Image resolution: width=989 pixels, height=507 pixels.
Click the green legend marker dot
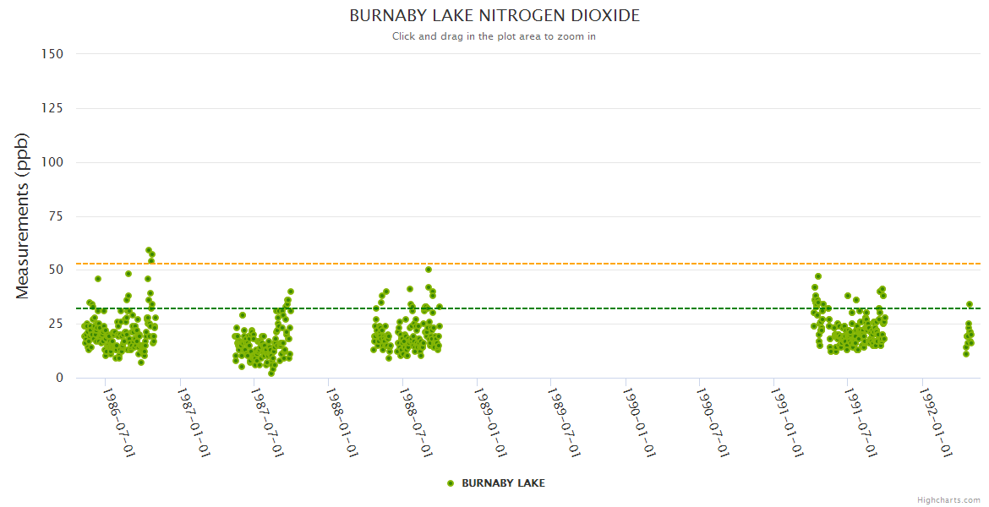click(x=451, y=483)
